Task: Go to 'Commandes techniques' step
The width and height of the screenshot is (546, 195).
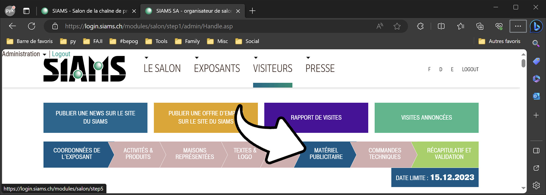Action: (385, 154)
